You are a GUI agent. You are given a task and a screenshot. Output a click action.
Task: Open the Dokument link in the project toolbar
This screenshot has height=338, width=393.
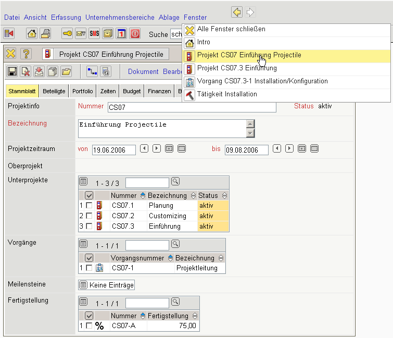coord(143,71)
